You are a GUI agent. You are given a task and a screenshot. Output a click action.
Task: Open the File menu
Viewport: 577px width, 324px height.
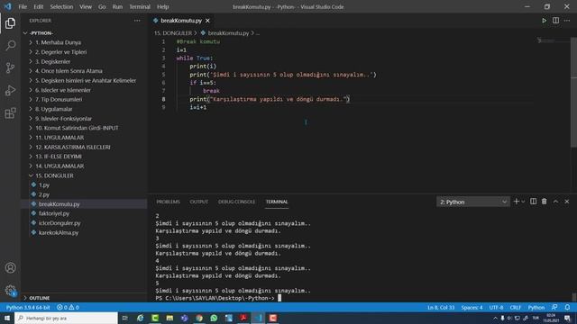23,6
